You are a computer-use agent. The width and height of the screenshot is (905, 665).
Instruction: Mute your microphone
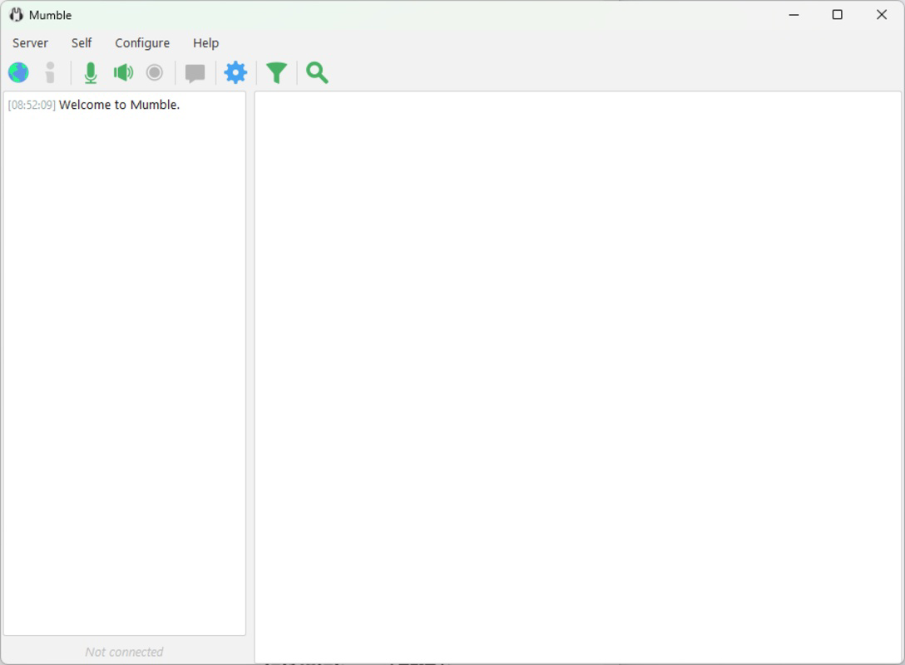(x=90, y=72)
